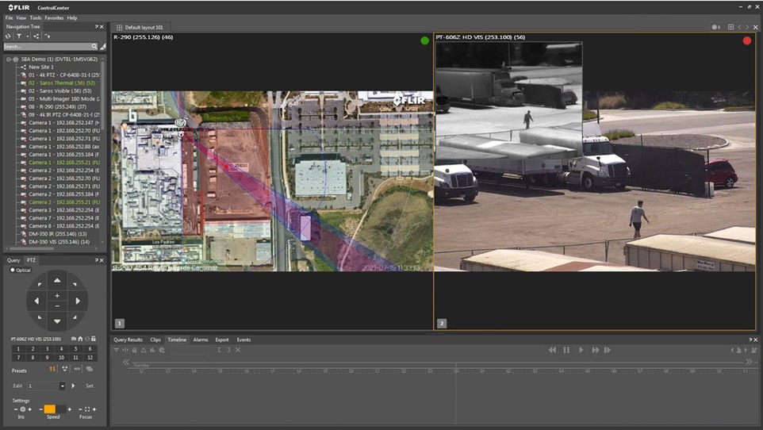Viewport: 763px width, 430px height.
Task: Toggle red recording indicator on PT-606Z tile
Action: [746, 40]
